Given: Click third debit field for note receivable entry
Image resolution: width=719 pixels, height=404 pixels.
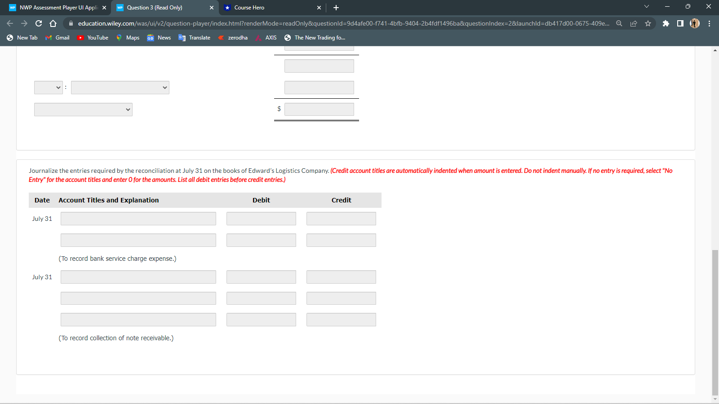Looking at the screenshot, I should pos(261,320).
